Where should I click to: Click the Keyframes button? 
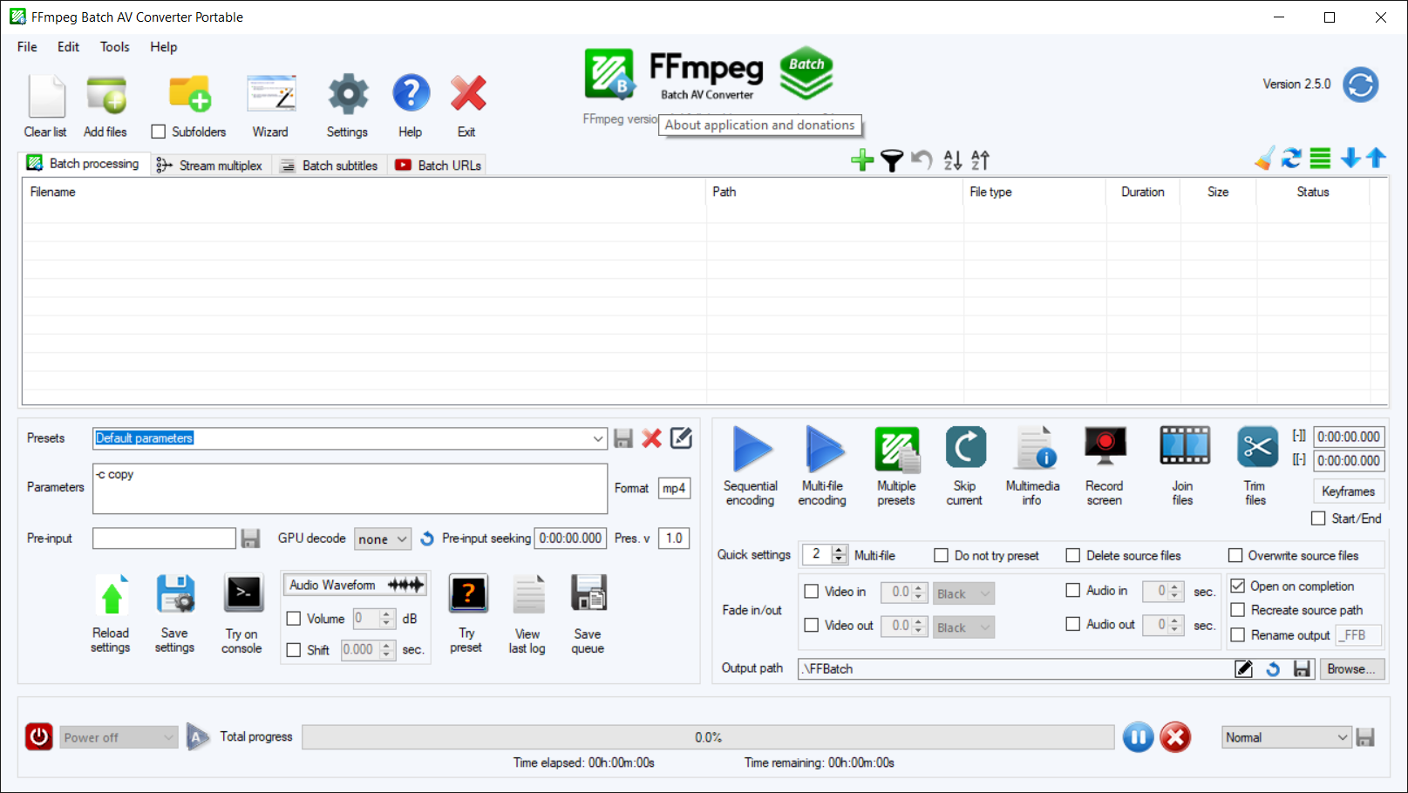click(x=1348, y=491)
